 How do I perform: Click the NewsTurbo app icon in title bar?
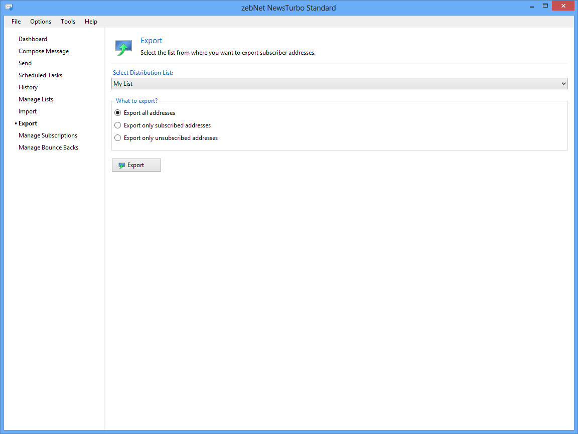click(9, 8)
